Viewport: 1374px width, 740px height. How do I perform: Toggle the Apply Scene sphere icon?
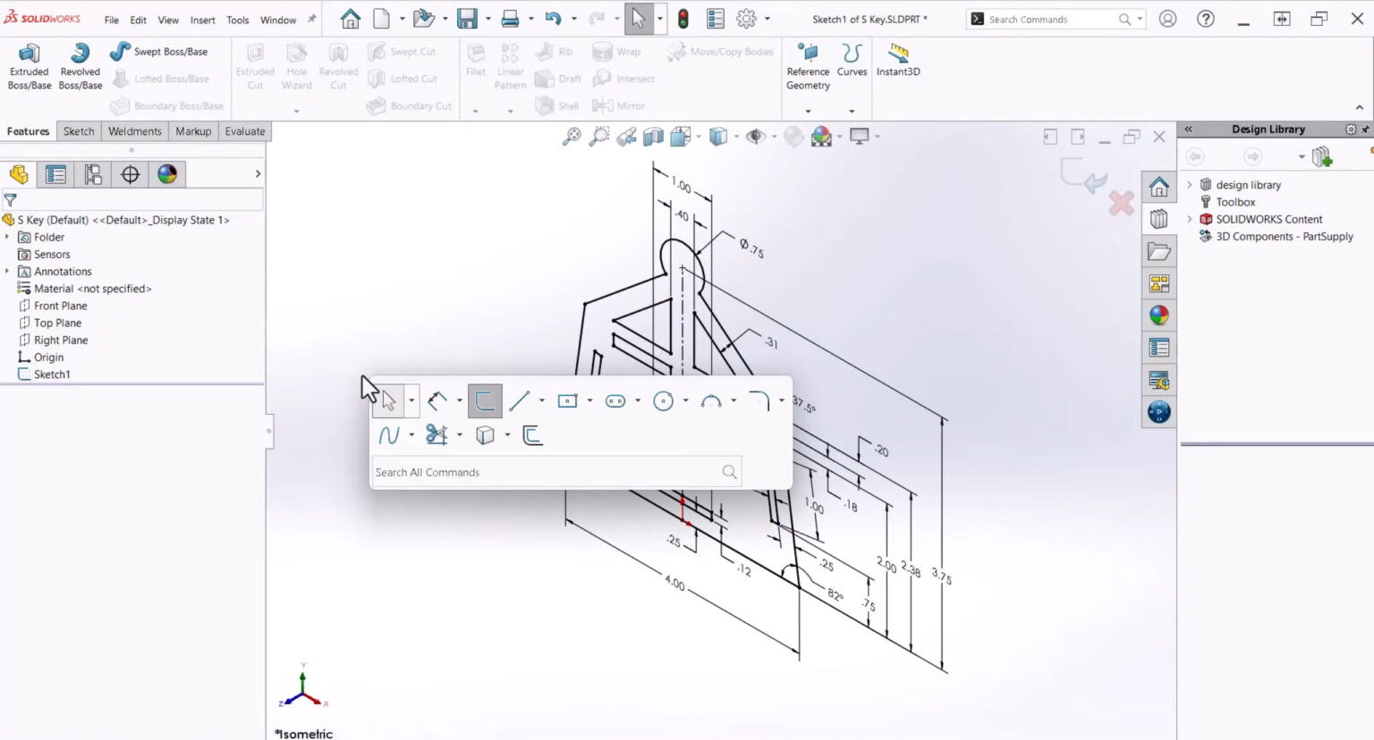pyautogui.click(x=823, y=136)
